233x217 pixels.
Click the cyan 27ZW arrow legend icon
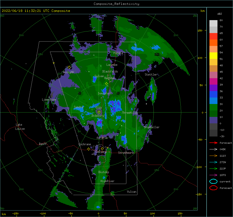pos(213,162)
